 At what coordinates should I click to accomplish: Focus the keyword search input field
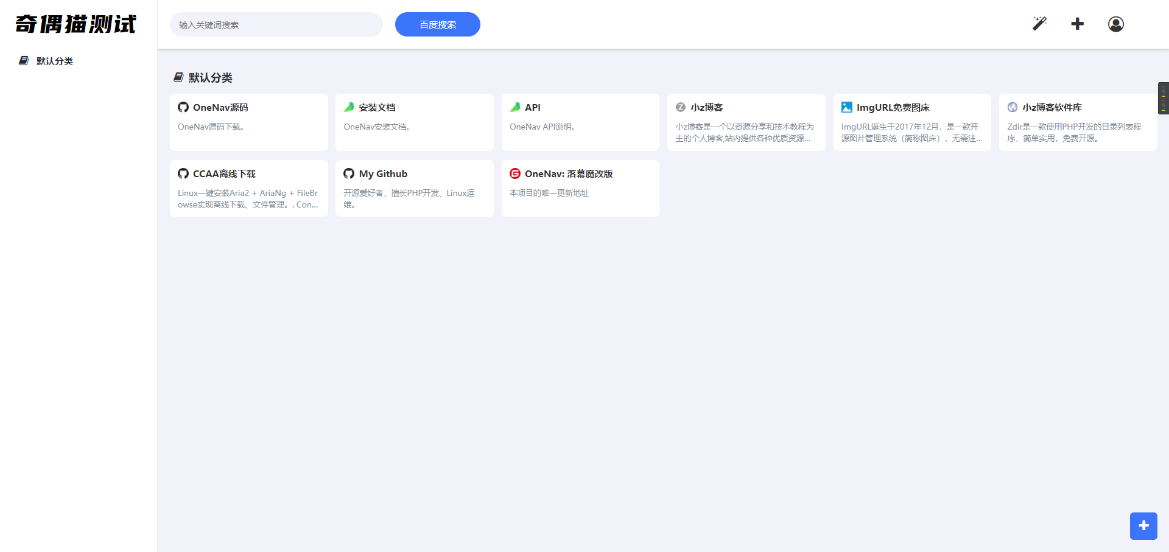[276, 24]
